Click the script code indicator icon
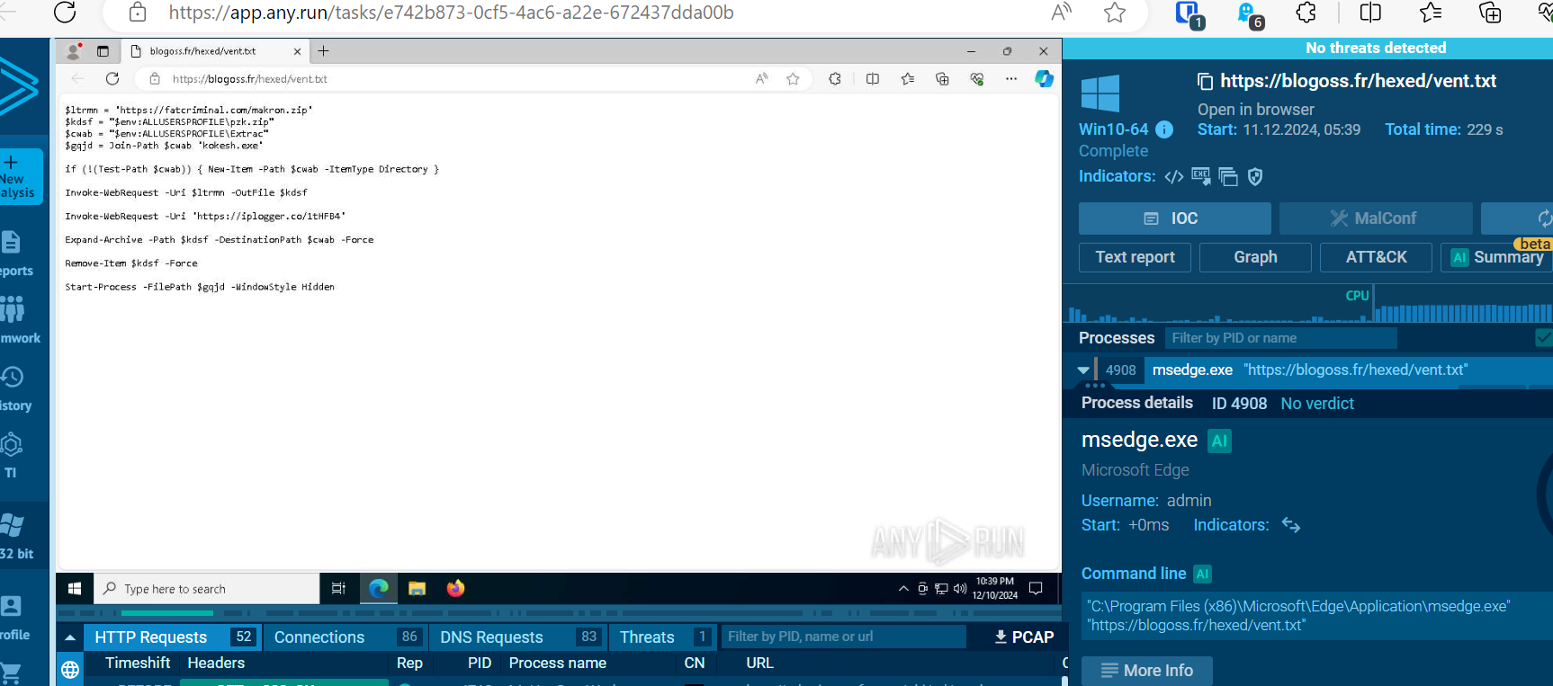The width and height of the screenshot is (1553, 686). click(x=1174, y=177)
